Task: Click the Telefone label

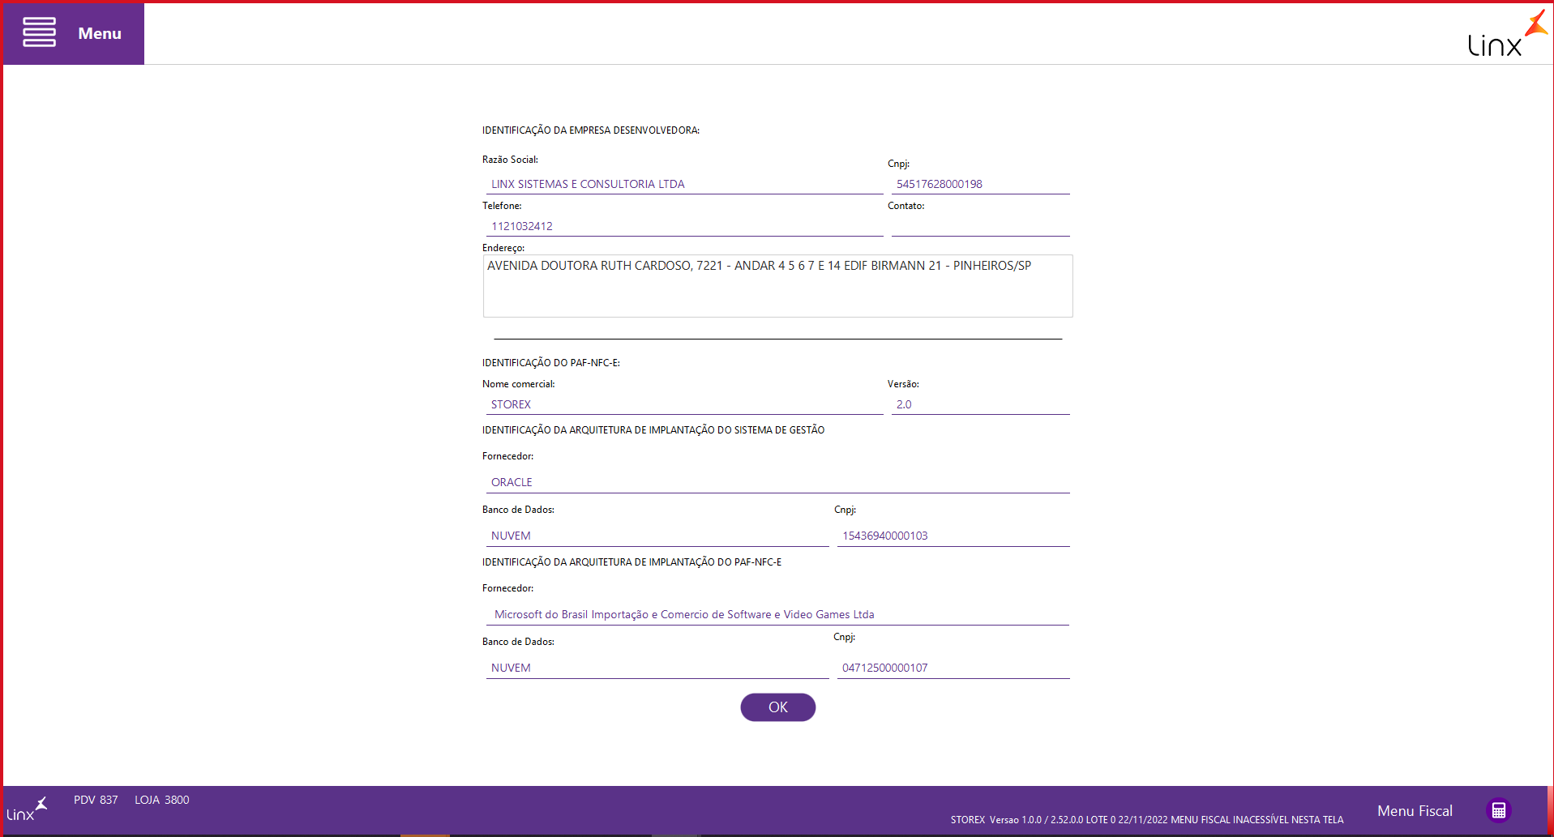Action: [502, 206]
